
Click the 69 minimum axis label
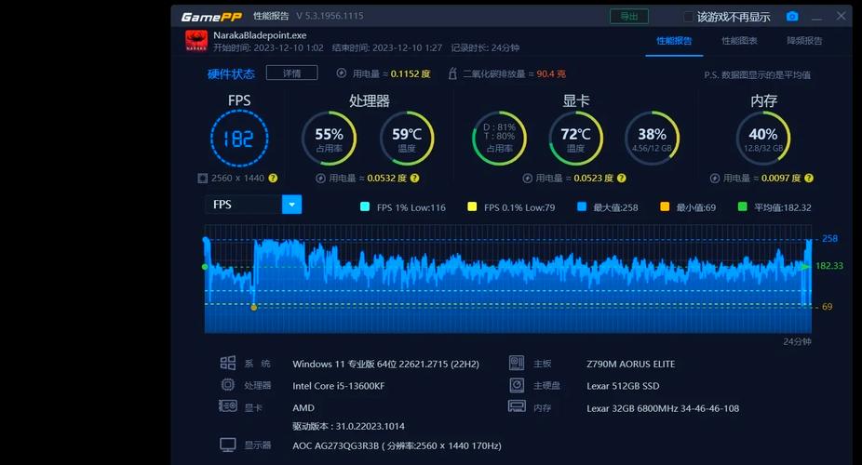pos(827,307)
